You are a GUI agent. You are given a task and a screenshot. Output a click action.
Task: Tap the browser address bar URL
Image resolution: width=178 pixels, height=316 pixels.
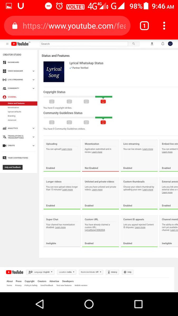click(74, 26)
